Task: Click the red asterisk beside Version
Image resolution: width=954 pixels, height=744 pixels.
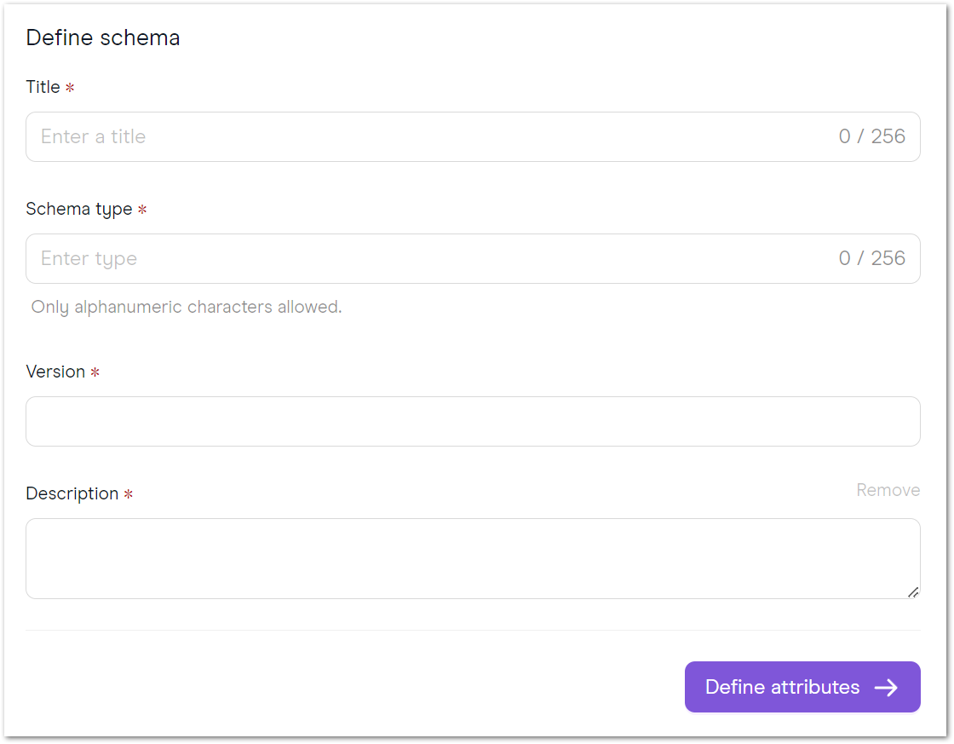Action: [x=95, y=372]
